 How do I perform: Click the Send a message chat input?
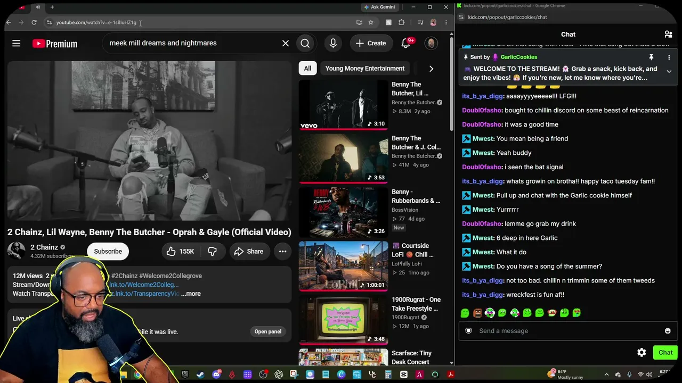tap(568, 331)
